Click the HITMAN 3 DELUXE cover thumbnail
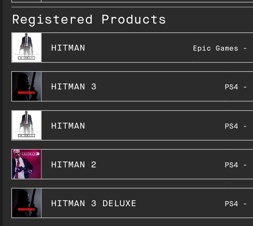253x226 pixels. (x=27, y=203)
